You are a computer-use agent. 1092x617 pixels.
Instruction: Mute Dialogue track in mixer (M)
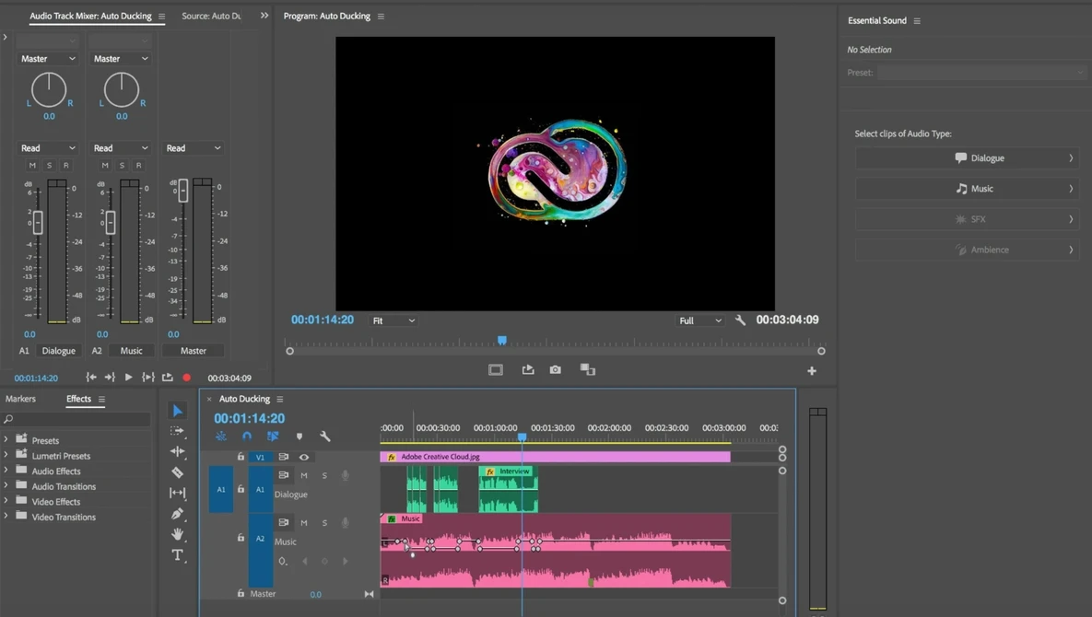[32, 165]
